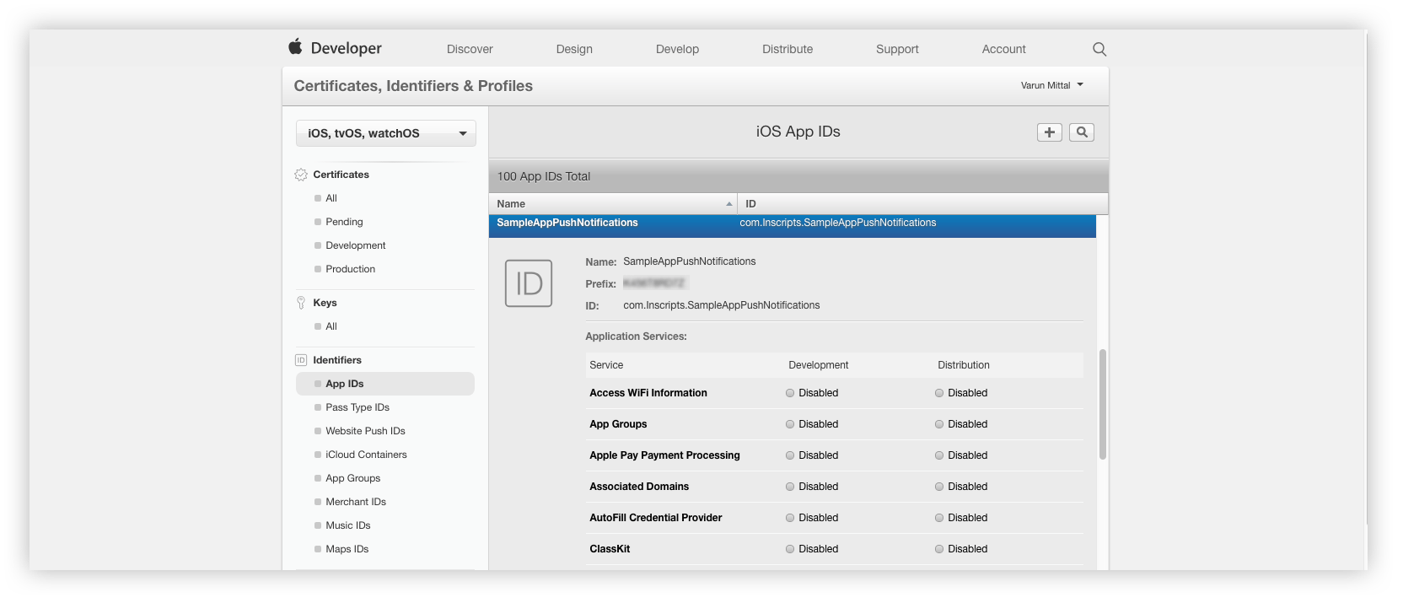Click the AutoFill Credential Provider service name
Viewport: 1403px width, 603px height.
[x=656, y=518]
